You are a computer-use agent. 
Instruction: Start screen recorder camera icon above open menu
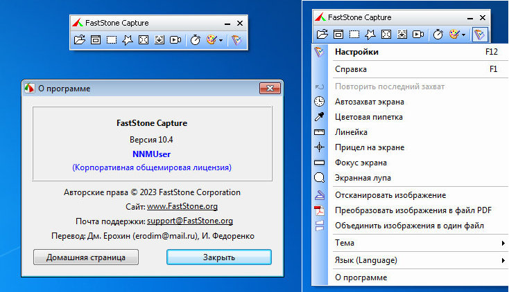[418, 34]
